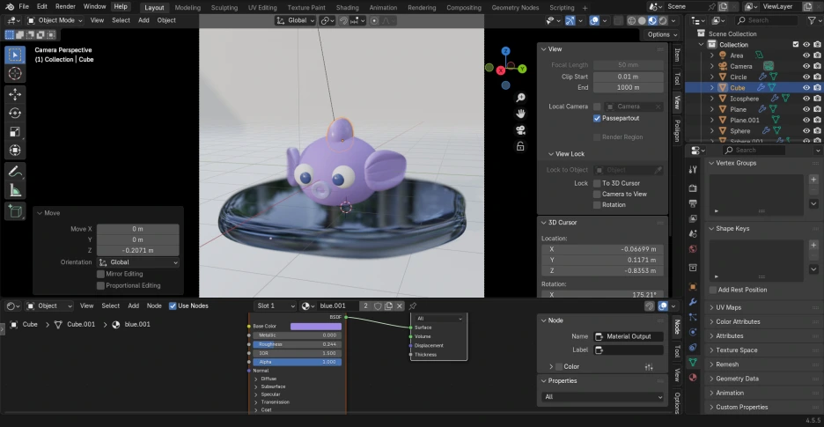Open the Render menu
824x427 pixels.
click(x=65, y=6)
